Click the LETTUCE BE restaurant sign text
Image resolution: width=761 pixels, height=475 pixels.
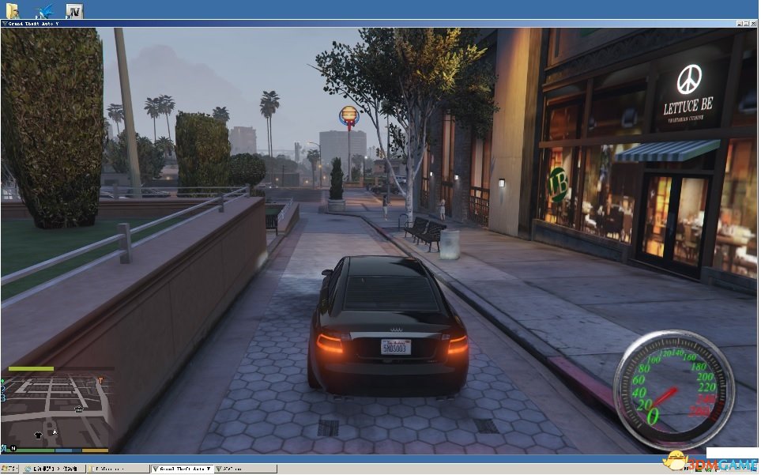[688, 106]
